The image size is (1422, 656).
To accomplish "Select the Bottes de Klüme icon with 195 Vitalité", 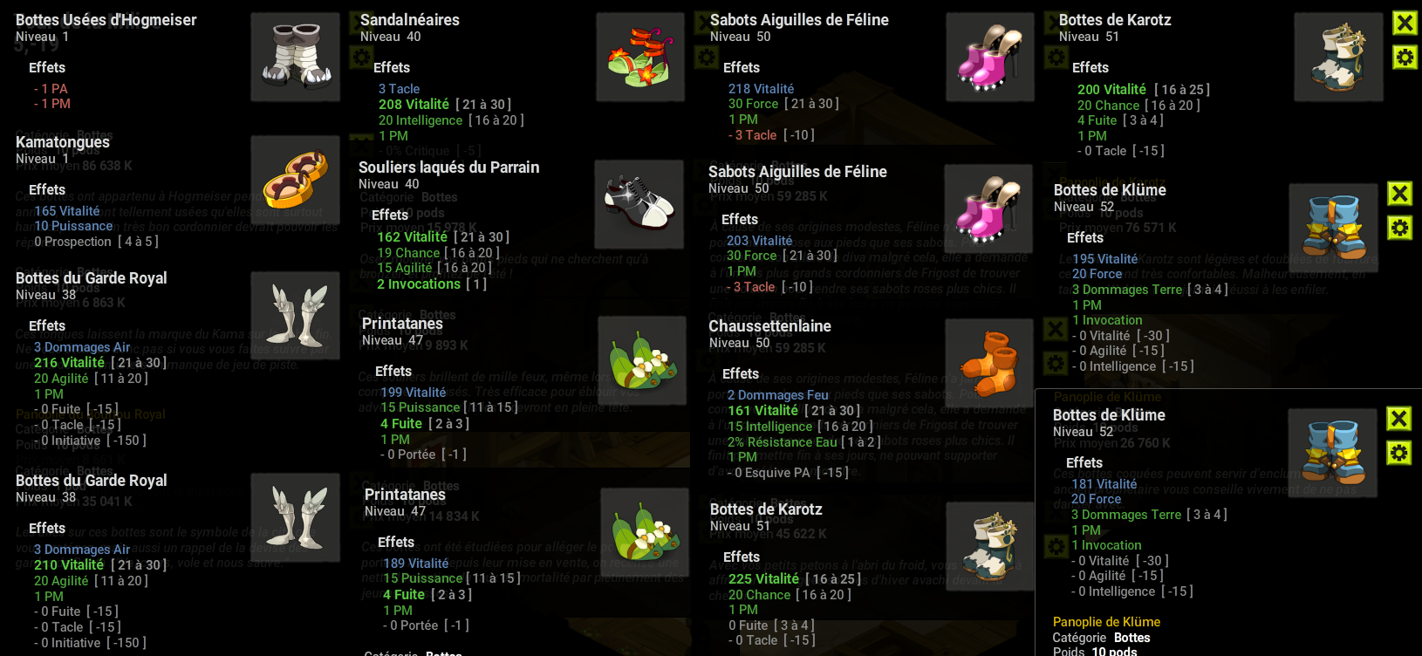I will tap(1334, 227).
